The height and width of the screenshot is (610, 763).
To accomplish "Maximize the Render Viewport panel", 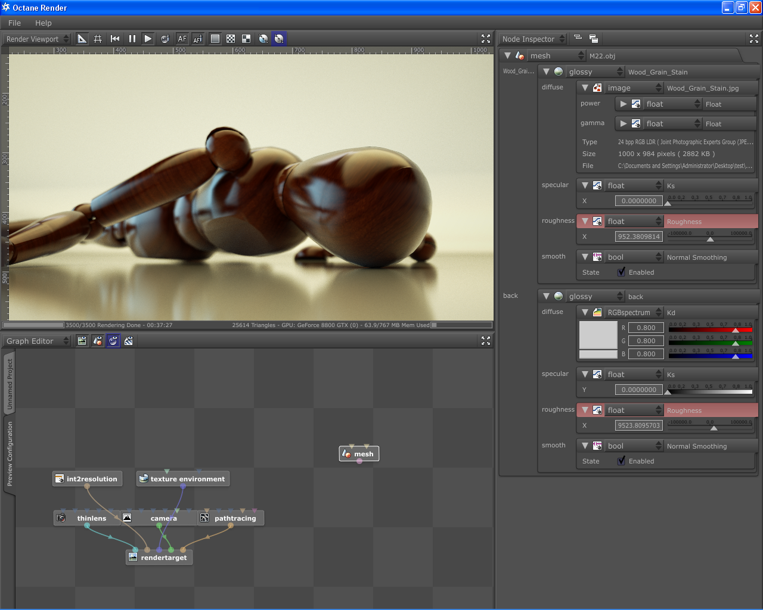I will (485, 39).
